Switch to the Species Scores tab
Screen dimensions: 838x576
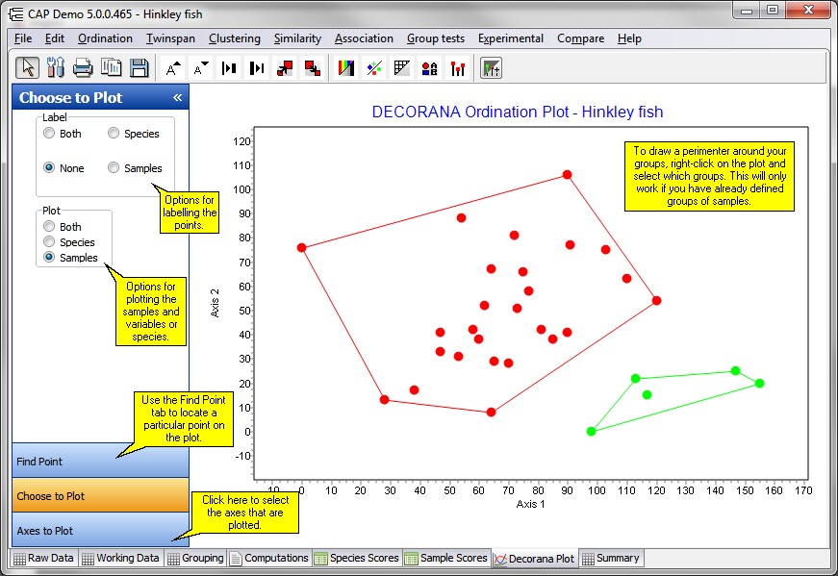pos(357,558)
